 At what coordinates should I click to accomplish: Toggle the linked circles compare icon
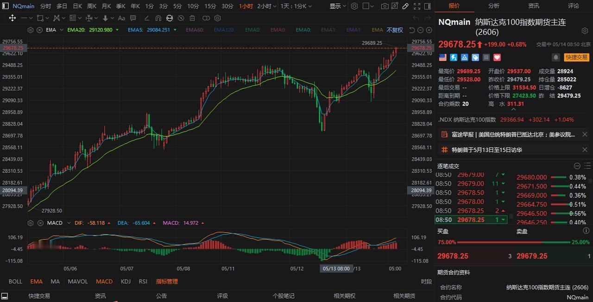(206, 18)
